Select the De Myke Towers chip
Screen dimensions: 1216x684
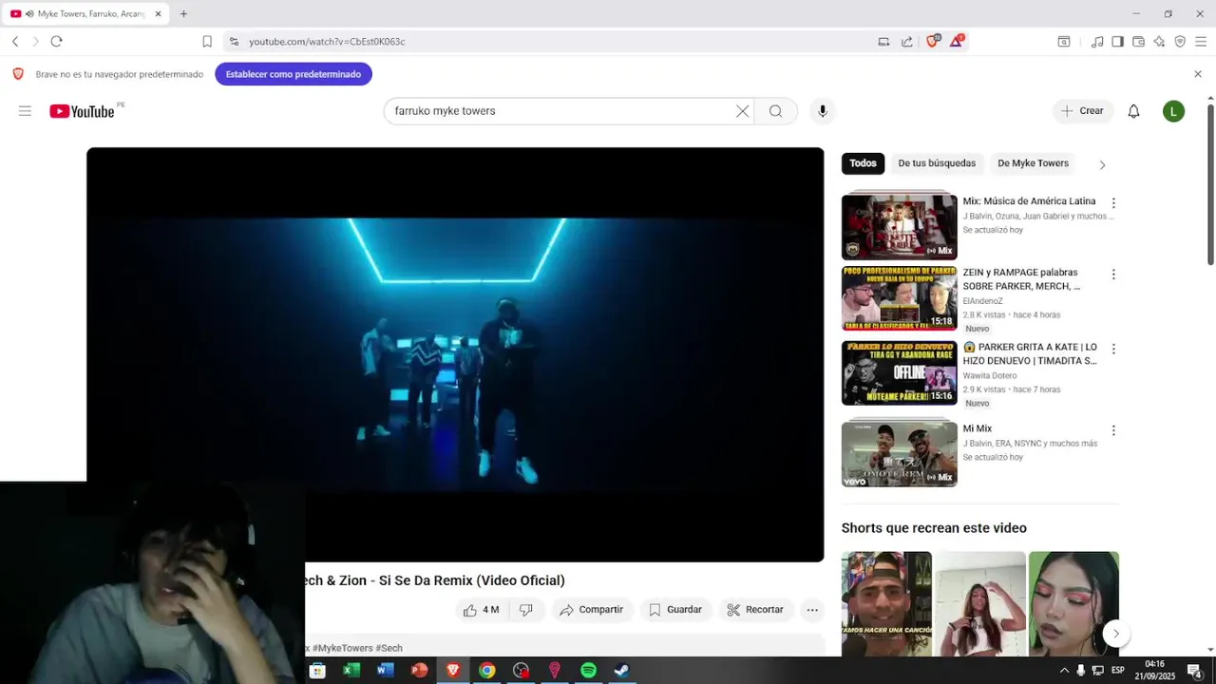[1033, 163]
